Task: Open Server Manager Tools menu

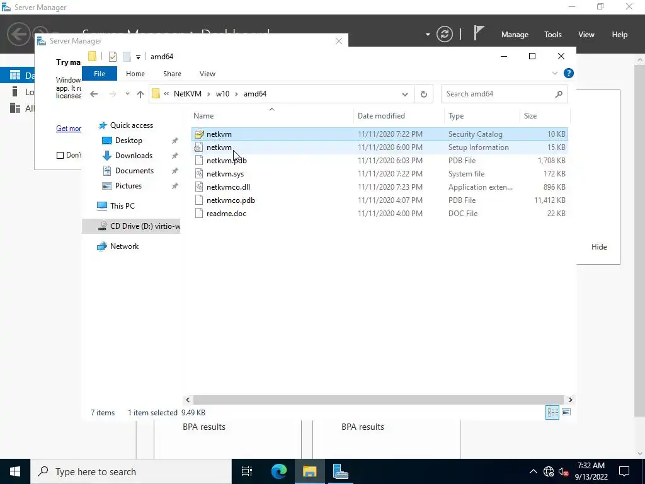Action: (553, 35)
